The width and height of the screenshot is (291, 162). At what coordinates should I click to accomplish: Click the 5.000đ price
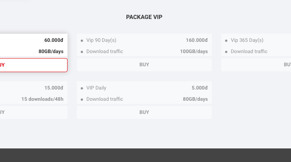[x=199, y=88]
